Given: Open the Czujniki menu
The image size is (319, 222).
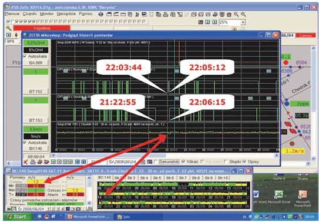Looking at the screenshot, I should tap(30, 14).
